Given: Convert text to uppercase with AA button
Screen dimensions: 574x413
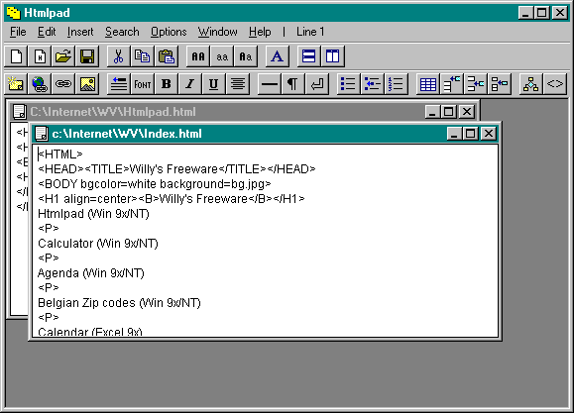Looking at the screenshot, I should click(198, 56).
